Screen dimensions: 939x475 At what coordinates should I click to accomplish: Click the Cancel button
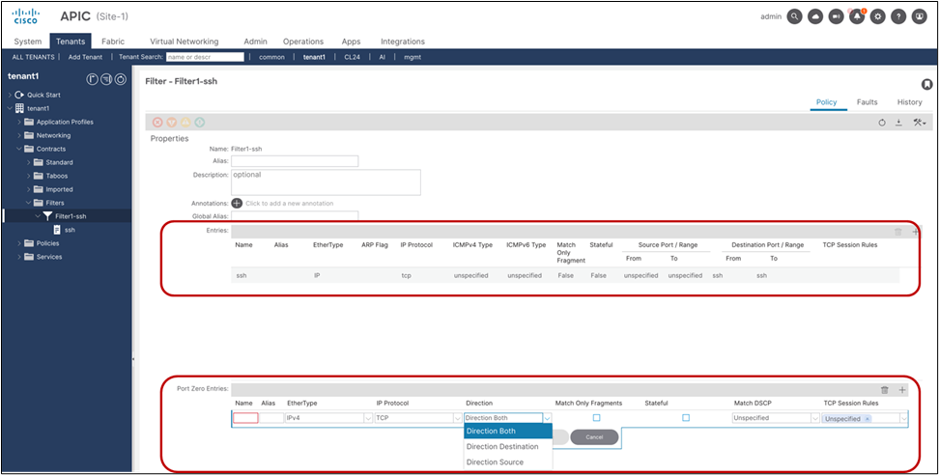coord(594,437)
